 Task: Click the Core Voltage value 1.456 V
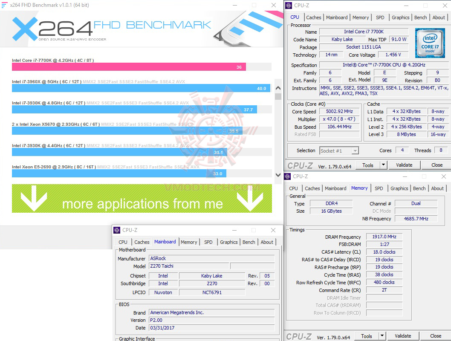(x=393, y=55)
